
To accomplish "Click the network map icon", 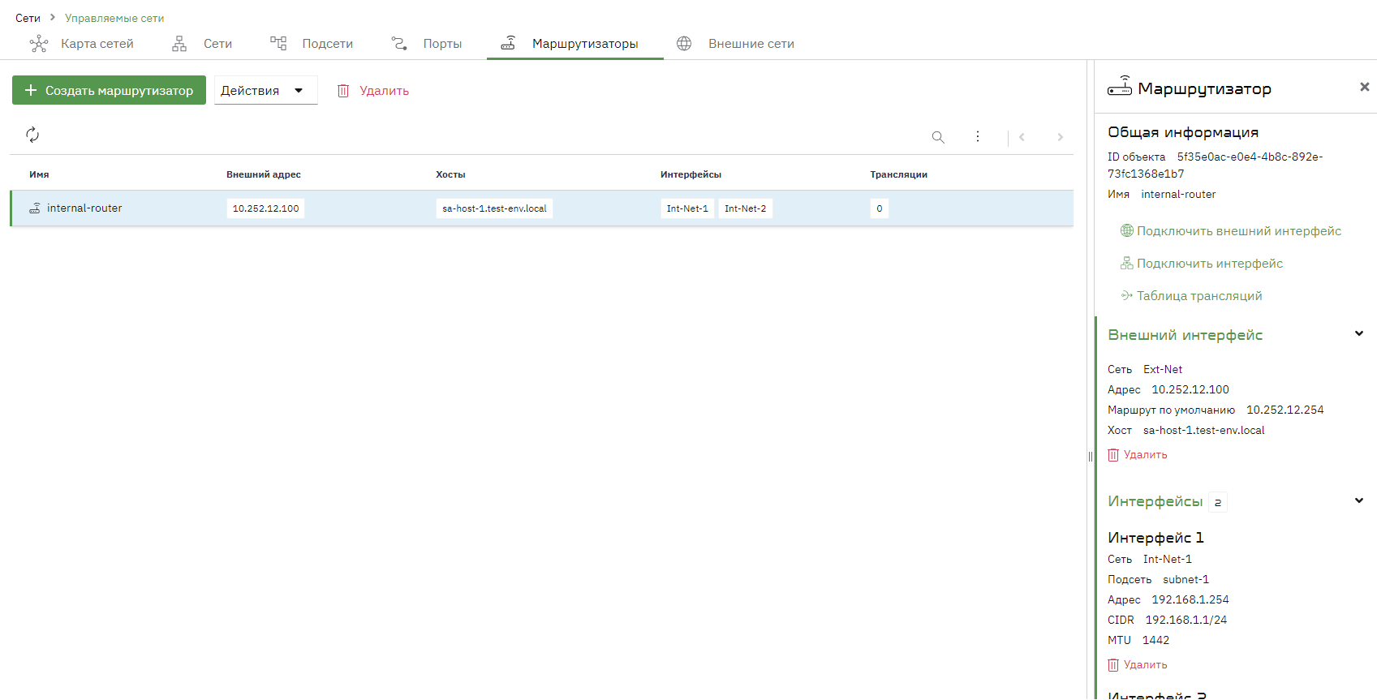I will [x=39, y=44].
